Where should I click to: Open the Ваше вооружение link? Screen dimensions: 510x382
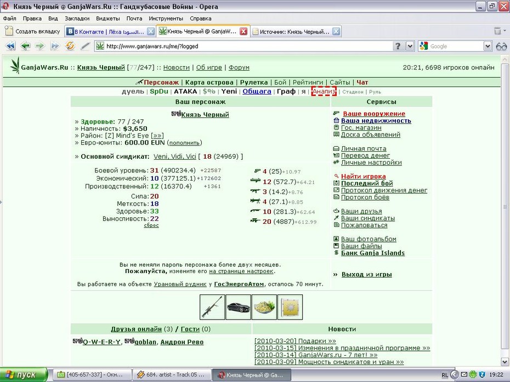[374, 114]
